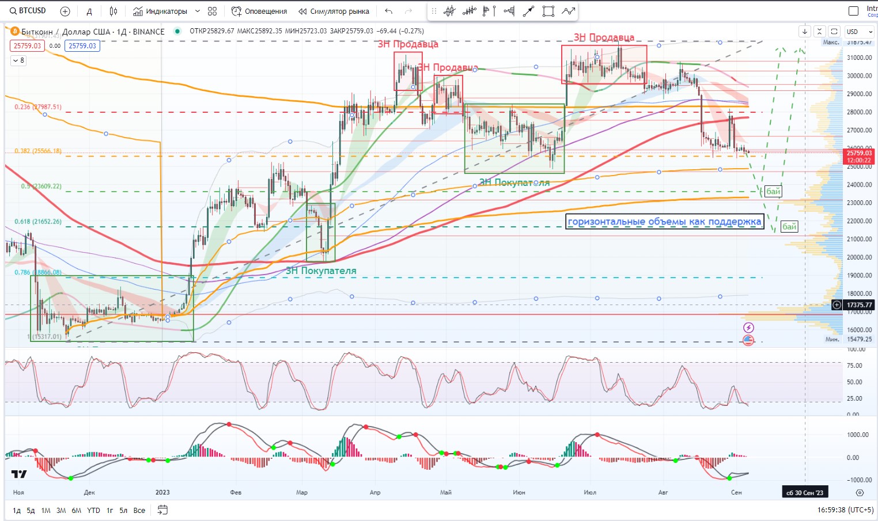Click the plus button beside 17375.77 price
Viewport: 878px width, 521px height.
pos(837,305)
